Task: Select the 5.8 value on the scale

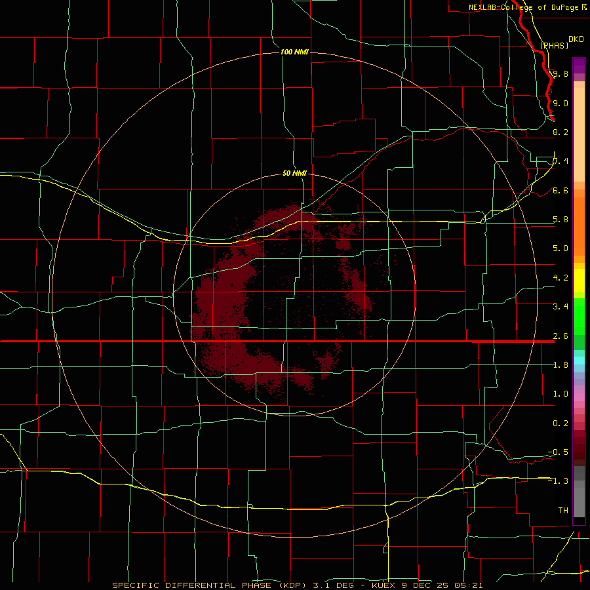Action: pos(560,220)
